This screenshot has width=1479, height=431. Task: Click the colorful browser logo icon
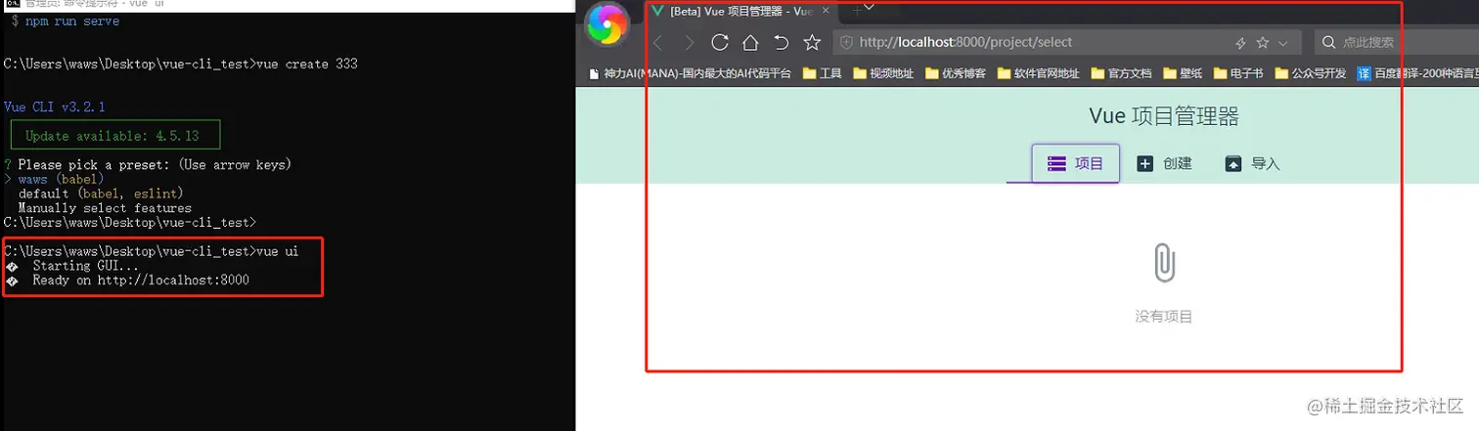click(607, 24)
